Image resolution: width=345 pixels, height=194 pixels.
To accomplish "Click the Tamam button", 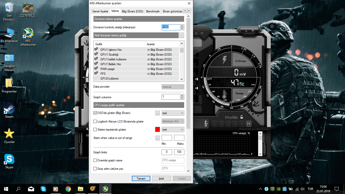I will (141, 179).
